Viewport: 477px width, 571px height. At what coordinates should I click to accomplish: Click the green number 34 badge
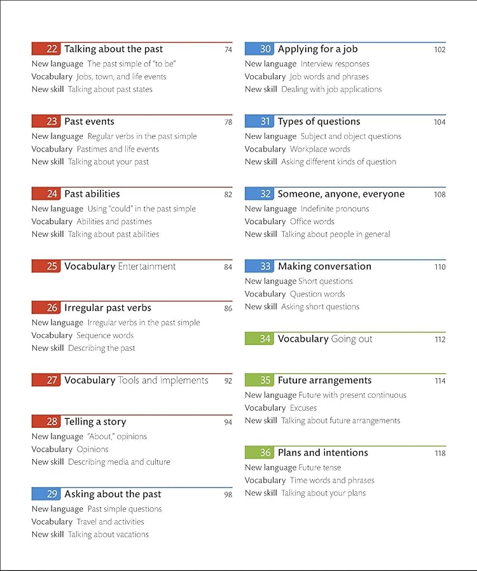(x=259, y=339)
